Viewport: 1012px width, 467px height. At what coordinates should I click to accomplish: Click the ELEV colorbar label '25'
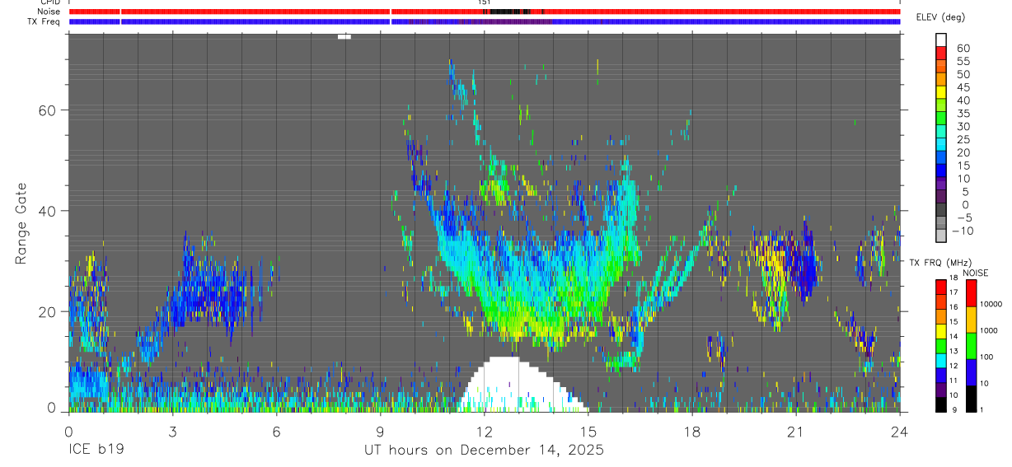coord(963,140)
